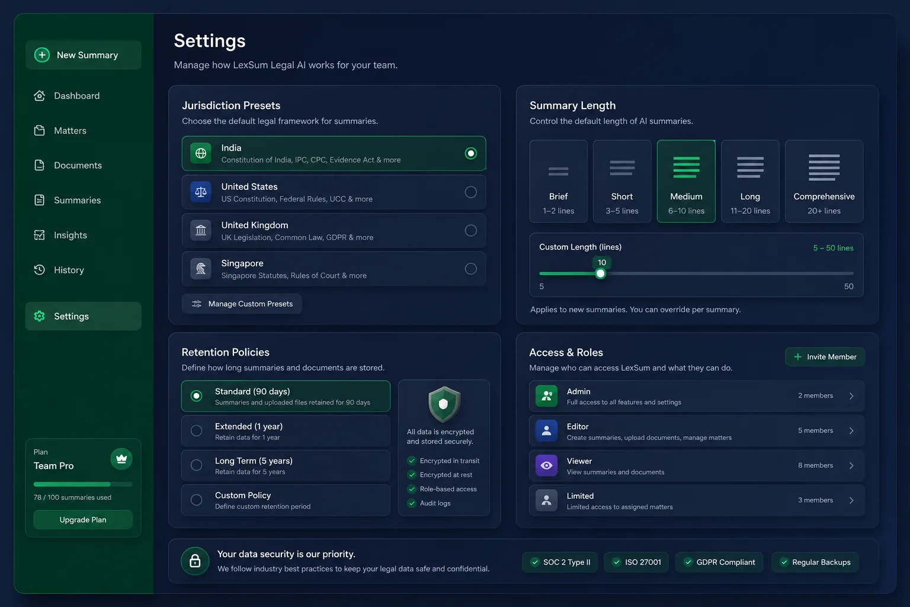Go to Matters in the sidebar
910x607 pixels.
click(x=83, y=130)
